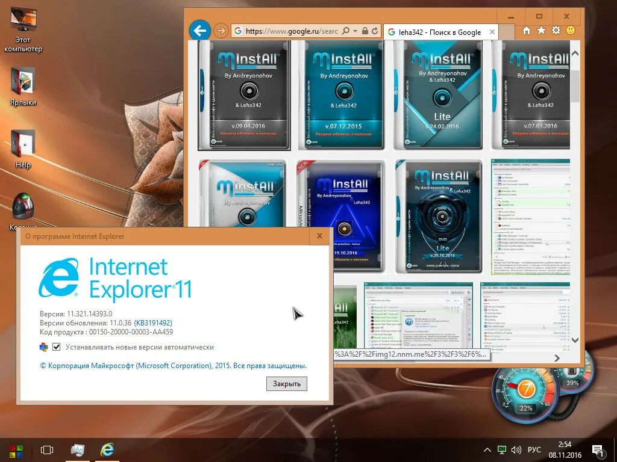Open the silver-blue MInstAll cover in the second row

pyautogui.click(x=242, y=193)
